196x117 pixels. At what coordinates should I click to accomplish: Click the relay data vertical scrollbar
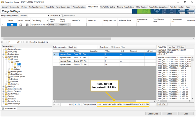192,78
